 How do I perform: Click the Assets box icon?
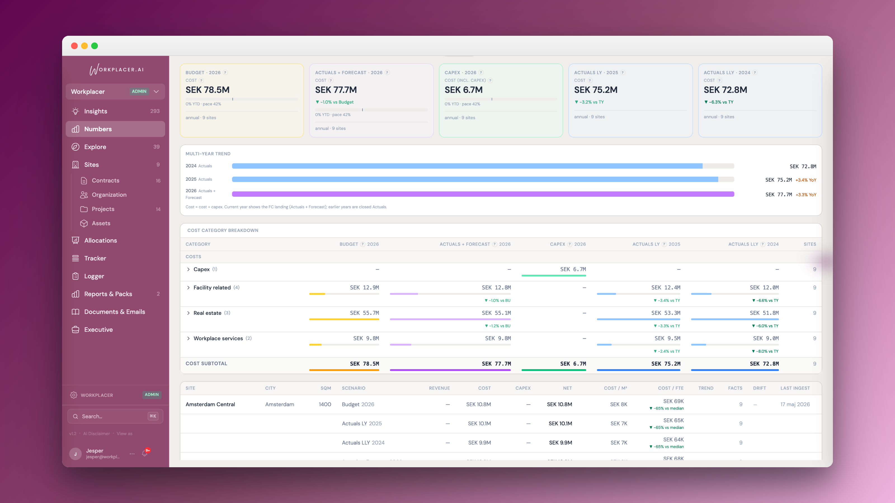point(84,223)
